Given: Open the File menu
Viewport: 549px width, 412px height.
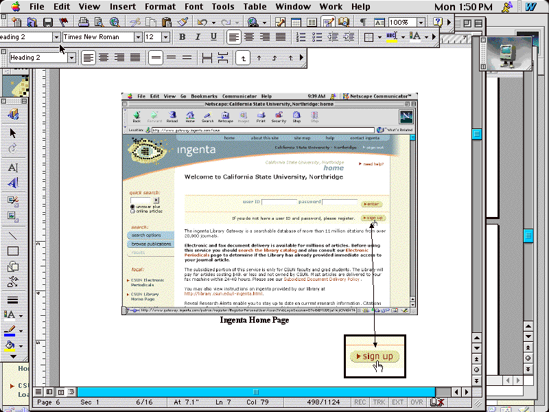Looking at the screenshot, I should (37, 7).
